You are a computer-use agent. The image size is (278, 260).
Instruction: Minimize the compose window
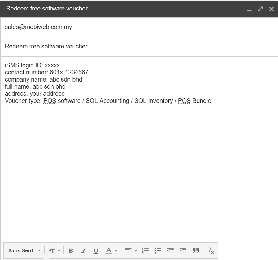[x=249, y=10]
